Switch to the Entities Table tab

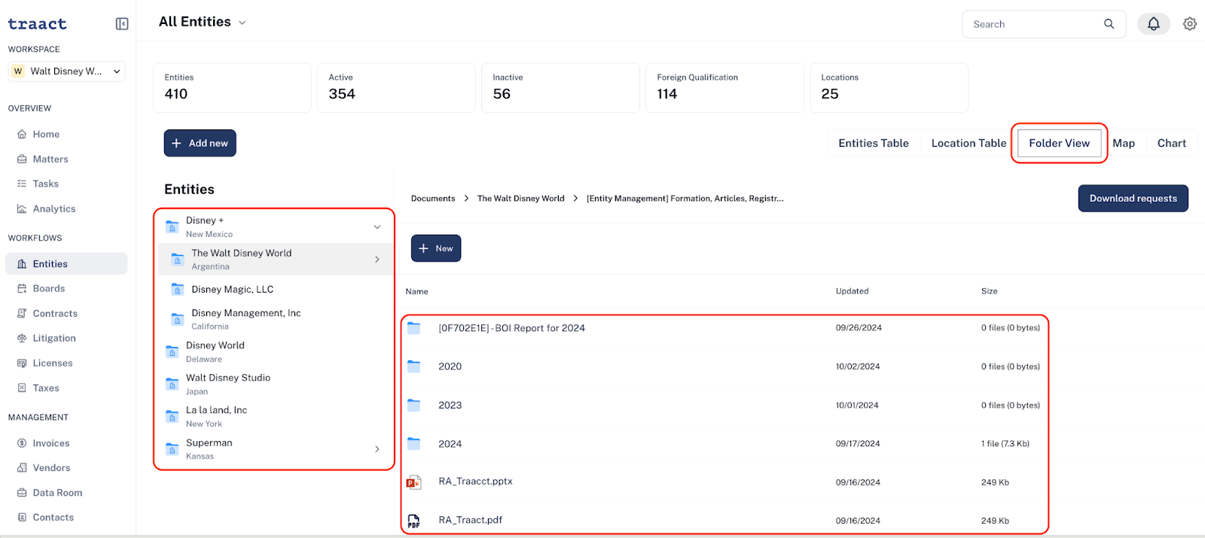pyautogui.click(x=874, y=143)
